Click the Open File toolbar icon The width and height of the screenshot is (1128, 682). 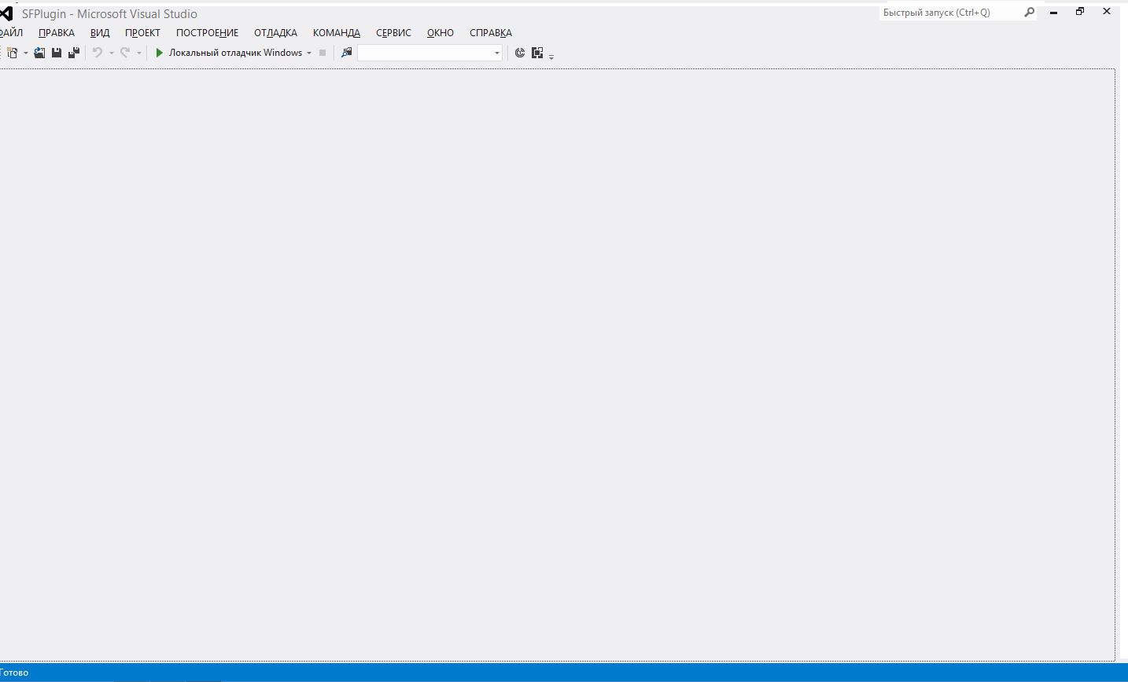[x=39, y=53]
